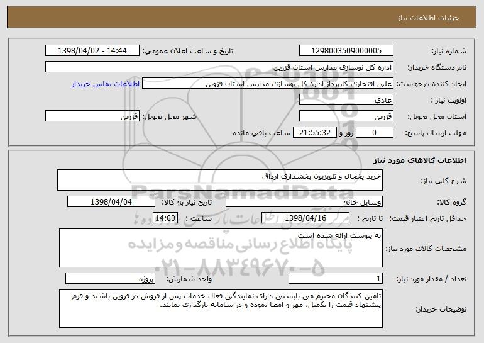The height and width of the screenshot is (343, 484).
Task: Click the اطلاعات کالاهای مورد نیاز section heading
Action: tap(419, 160)
